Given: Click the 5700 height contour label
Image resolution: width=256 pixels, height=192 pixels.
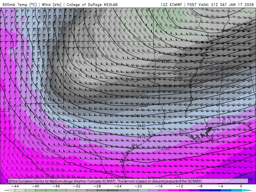Looking at the screenshot, I should [165, 148].
